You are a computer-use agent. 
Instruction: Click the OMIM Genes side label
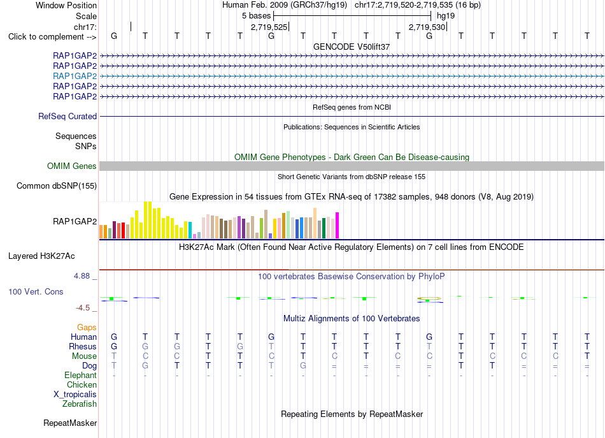coord(72,166)
